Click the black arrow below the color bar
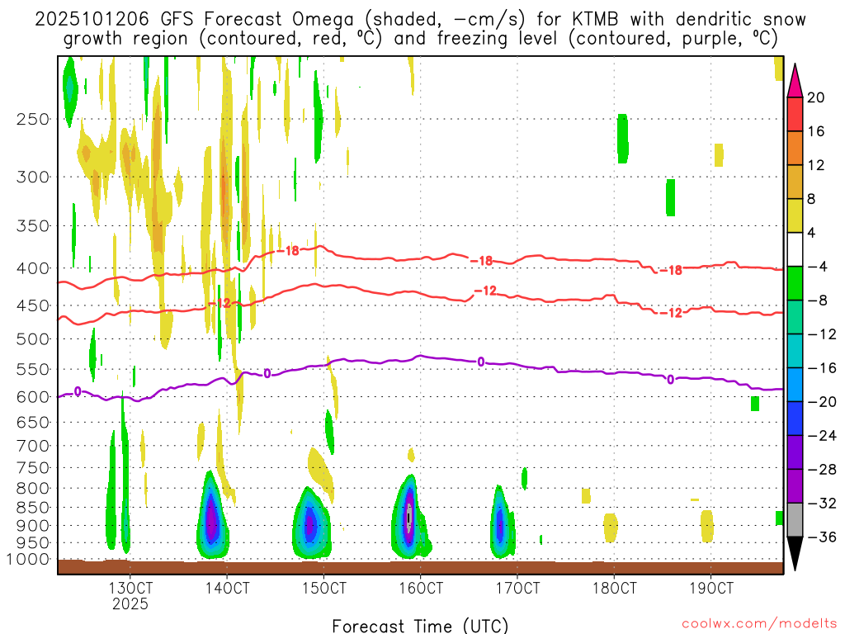845x634 pixels. tap(795, 554)
